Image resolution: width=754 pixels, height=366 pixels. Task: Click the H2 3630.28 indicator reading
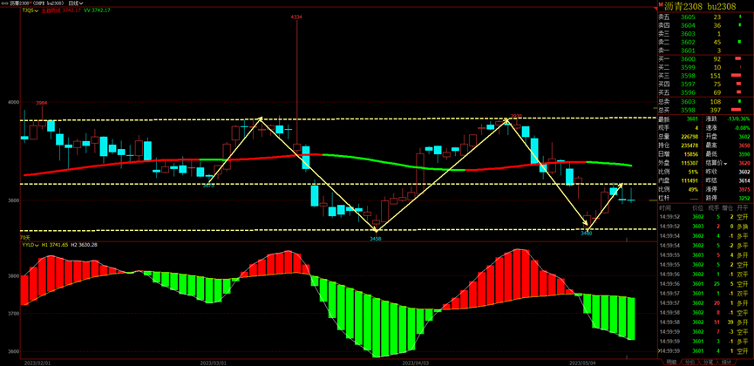tap(85, 245)
